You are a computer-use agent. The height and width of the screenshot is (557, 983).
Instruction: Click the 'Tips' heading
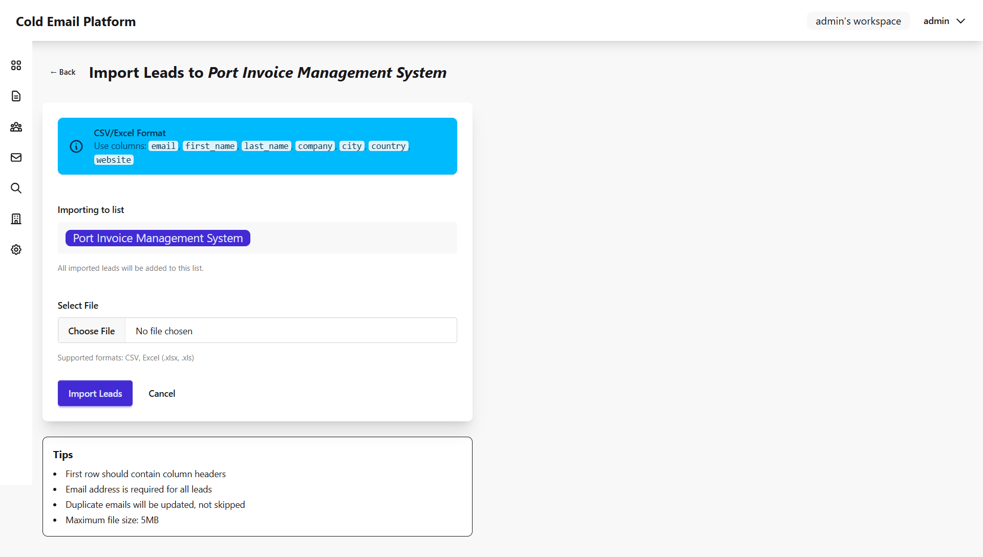[63, 455]
